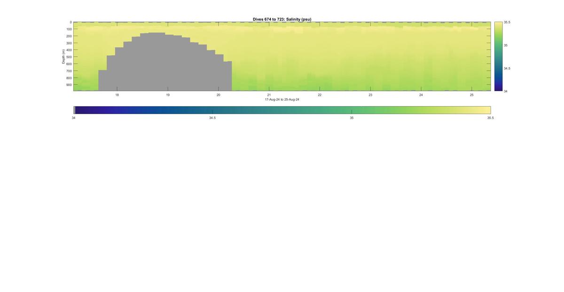
Task: Click "35" label on the vertical colorbar
Action: click(x=506, y=45)
